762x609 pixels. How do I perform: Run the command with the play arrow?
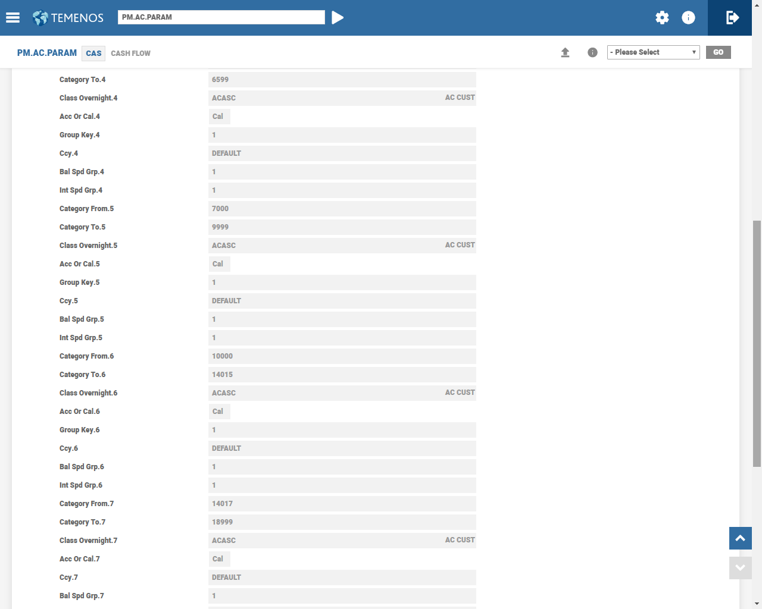(338, 18)
